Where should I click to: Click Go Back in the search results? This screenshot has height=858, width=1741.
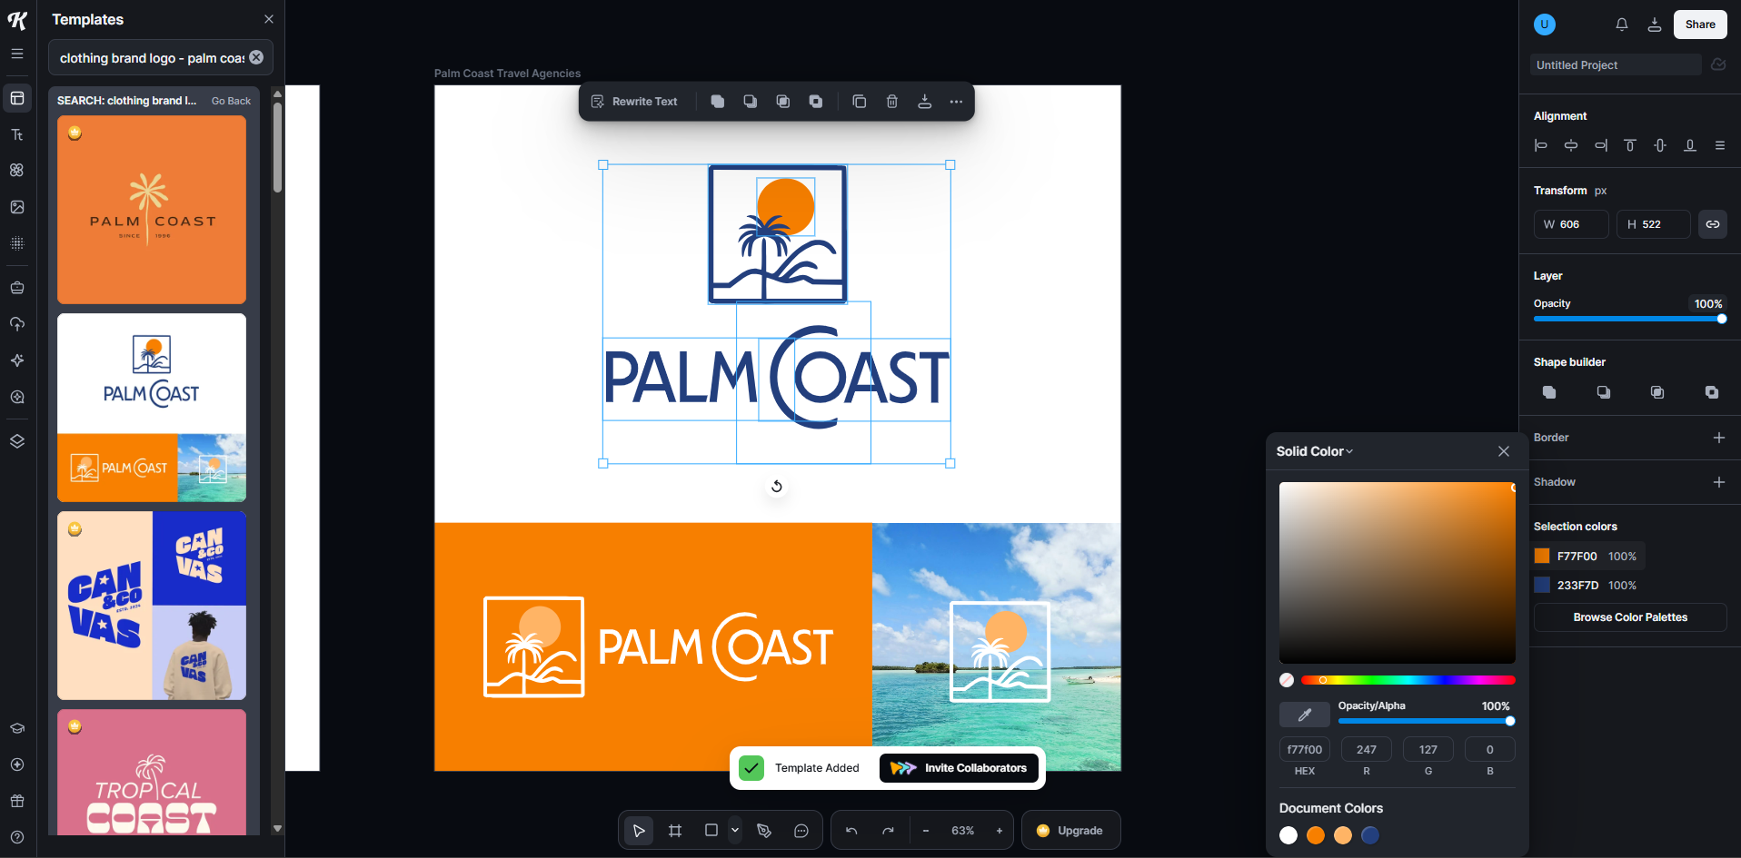230,101
